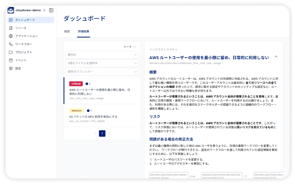The width and height of the screenshot is (295, 184).
Task: Open ダッシュボード in the sidebar
Action: click(31, 20)
